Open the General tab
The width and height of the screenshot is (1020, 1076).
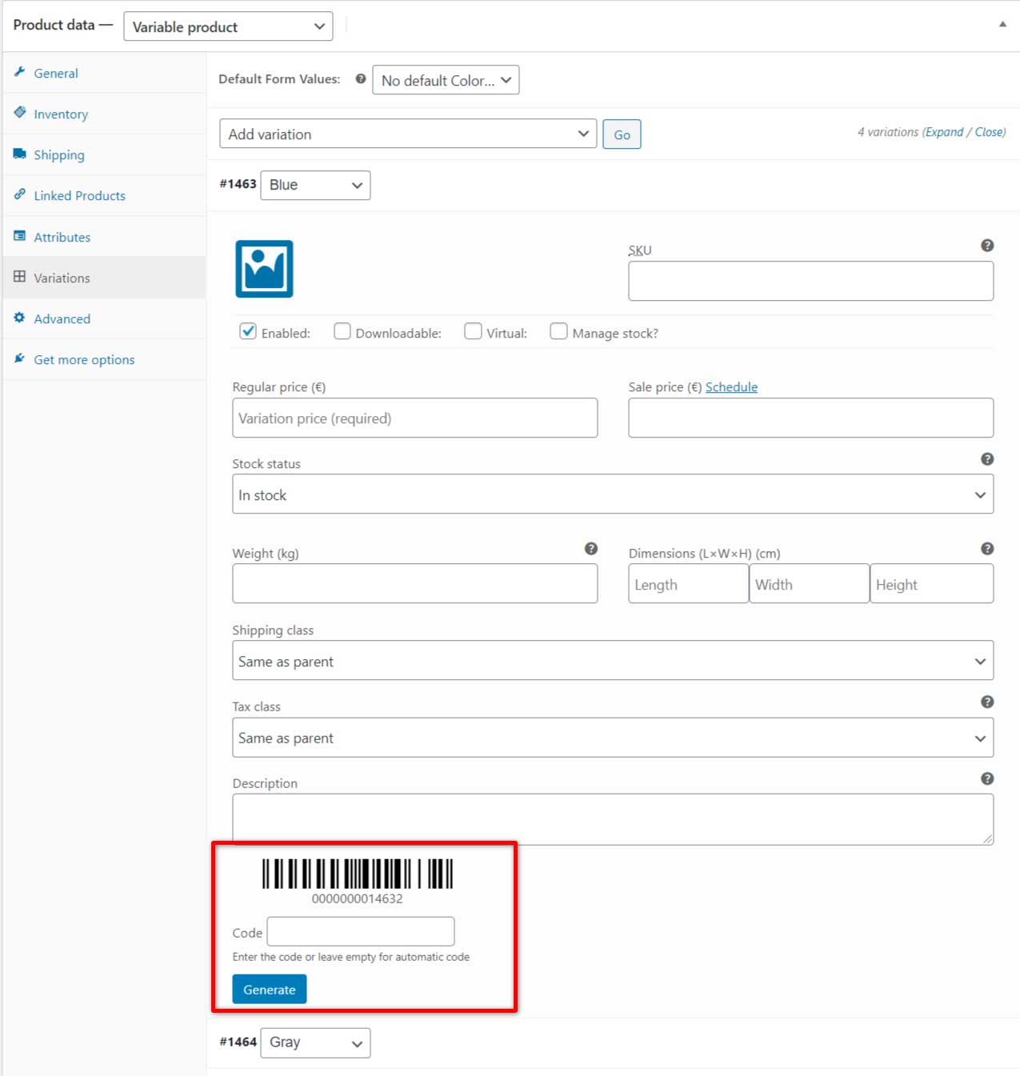[104, 73]
